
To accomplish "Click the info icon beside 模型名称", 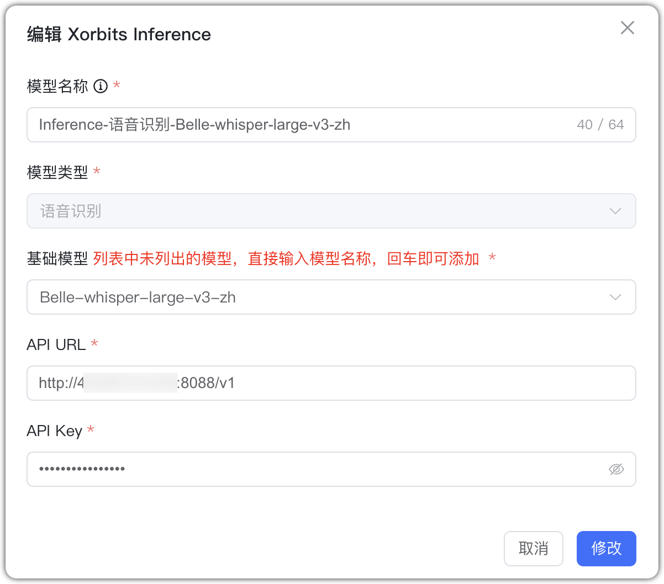I will pyautogui.click(x=101, y=86).
